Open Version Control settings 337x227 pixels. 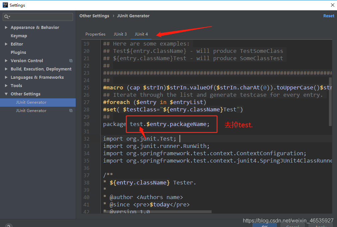click(x=27, y=61)
